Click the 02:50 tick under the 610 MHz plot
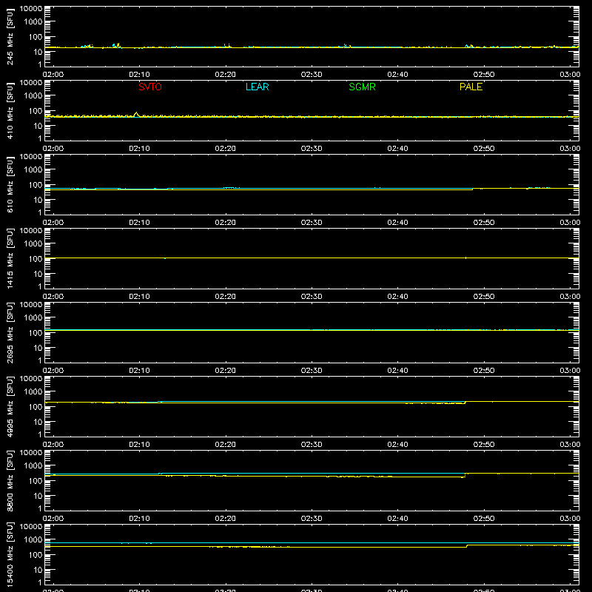The image size is (592, 592). (x=484, y=223)
